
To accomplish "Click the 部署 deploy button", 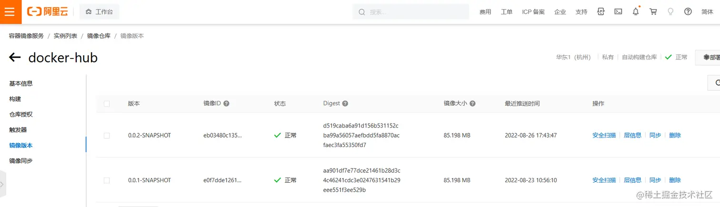I will [708, 57].
